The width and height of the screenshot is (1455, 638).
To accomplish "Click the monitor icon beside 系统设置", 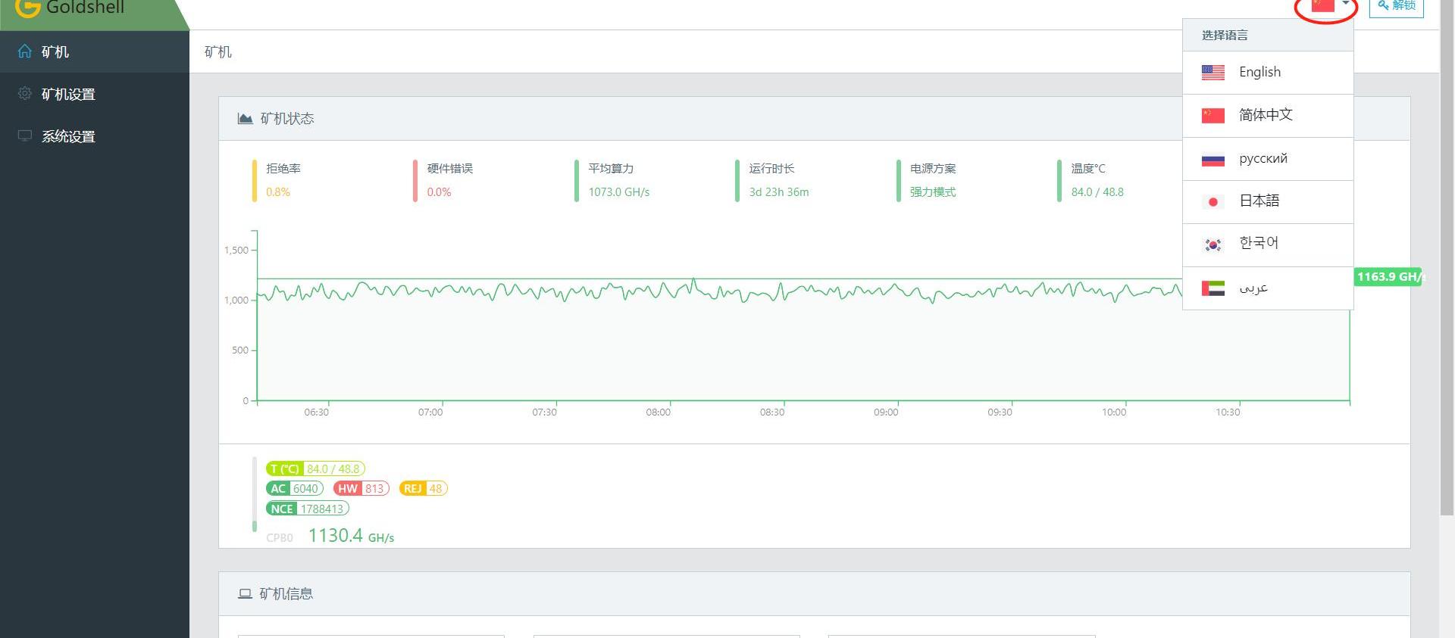I will [x=25, y=135].
